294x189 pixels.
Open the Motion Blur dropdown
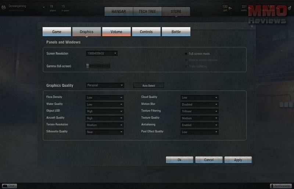click(200, 104)
